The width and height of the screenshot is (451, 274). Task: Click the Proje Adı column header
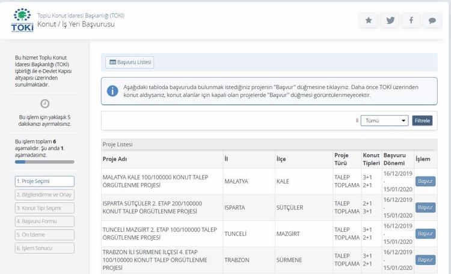[115, 159]
